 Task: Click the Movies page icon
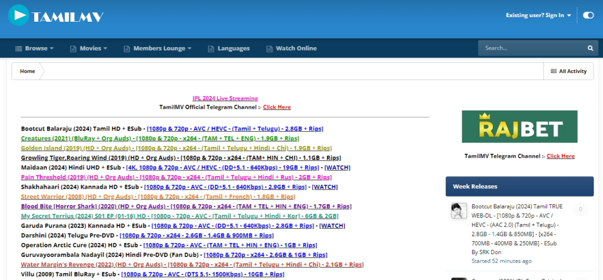(73, 48)
